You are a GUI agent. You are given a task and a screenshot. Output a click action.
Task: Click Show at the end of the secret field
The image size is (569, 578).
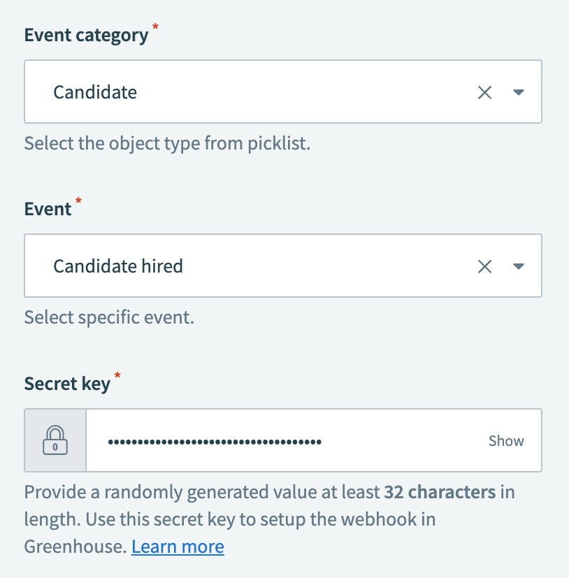click(505, 440)
